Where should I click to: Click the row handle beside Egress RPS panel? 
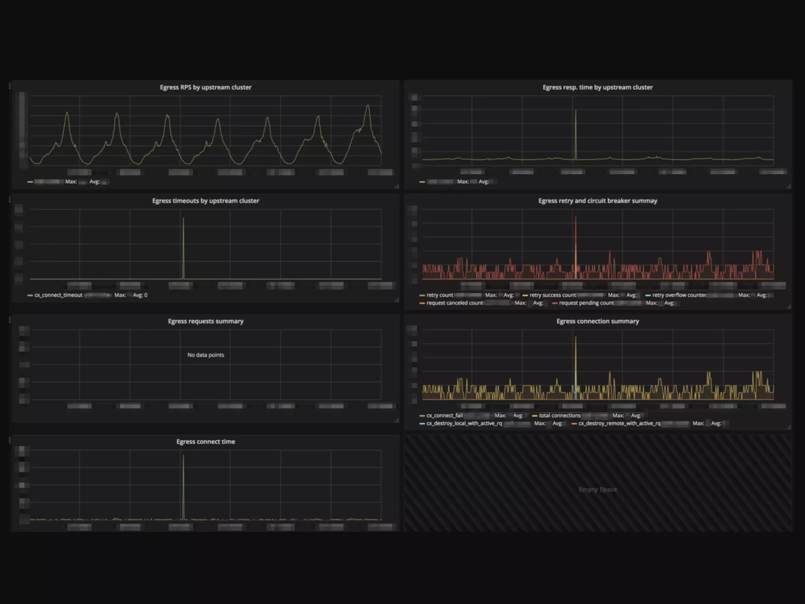point(10,86)
